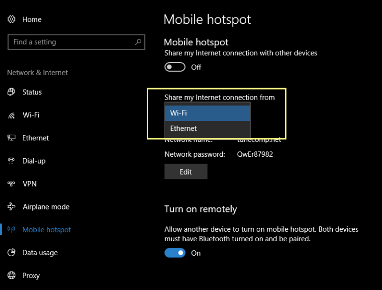382x290 pixels.
Task: Click the Home gear icon
Action: point(11,19)
